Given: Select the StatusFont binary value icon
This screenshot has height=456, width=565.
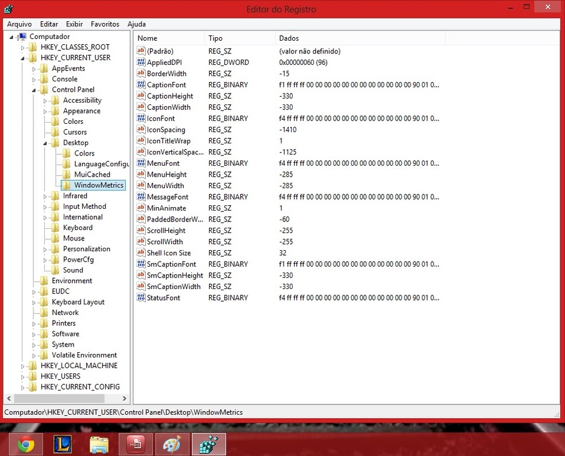Looking at the screenshot, I should click(x=141, y=298).
